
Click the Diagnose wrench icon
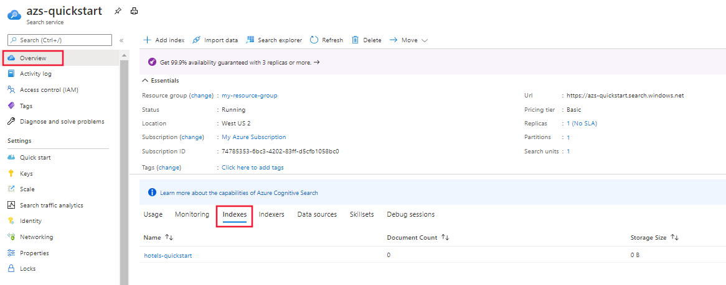12,122
